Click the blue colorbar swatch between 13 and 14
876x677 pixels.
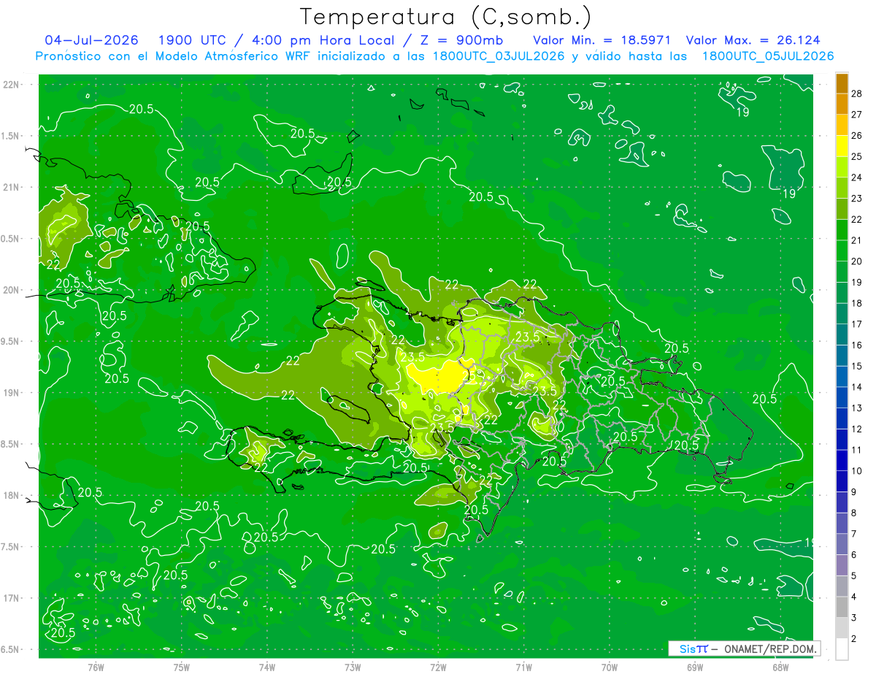tap(842, 398)
